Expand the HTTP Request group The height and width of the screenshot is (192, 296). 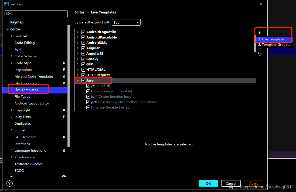pos(78,75)
